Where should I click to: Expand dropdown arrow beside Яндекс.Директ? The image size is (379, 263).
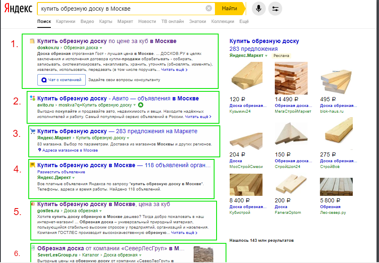(x=73, y=178)
